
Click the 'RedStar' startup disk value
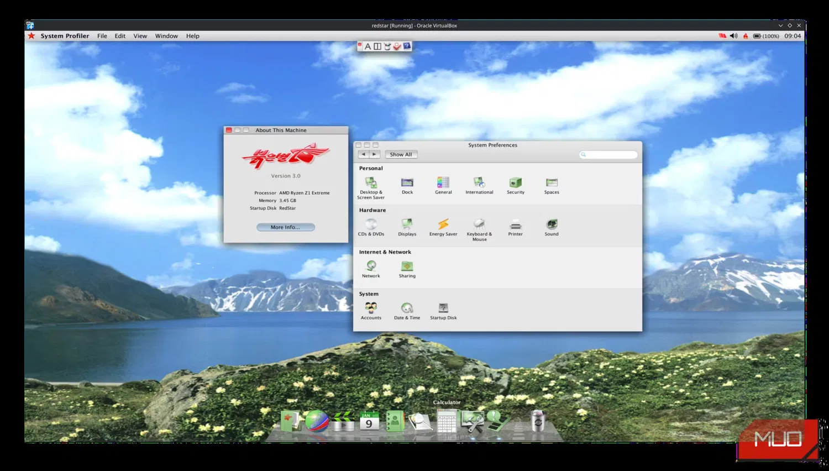pyautogui.click(x=287, y=208)
